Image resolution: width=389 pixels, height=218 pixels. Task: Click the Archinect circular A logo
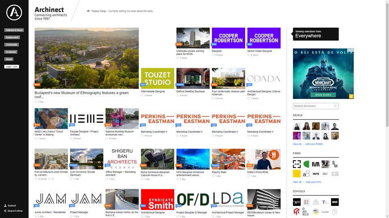pos(14,13)
